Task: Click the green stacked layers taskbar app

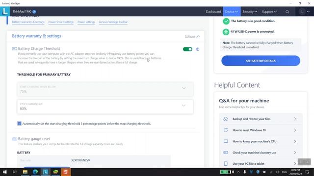Action: tap(55, 172)
